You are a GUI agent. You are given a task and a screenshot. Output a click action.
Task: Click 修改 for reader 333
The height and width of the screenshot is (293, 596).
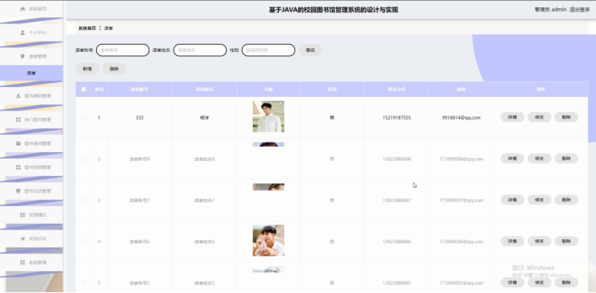pos(540,117)
